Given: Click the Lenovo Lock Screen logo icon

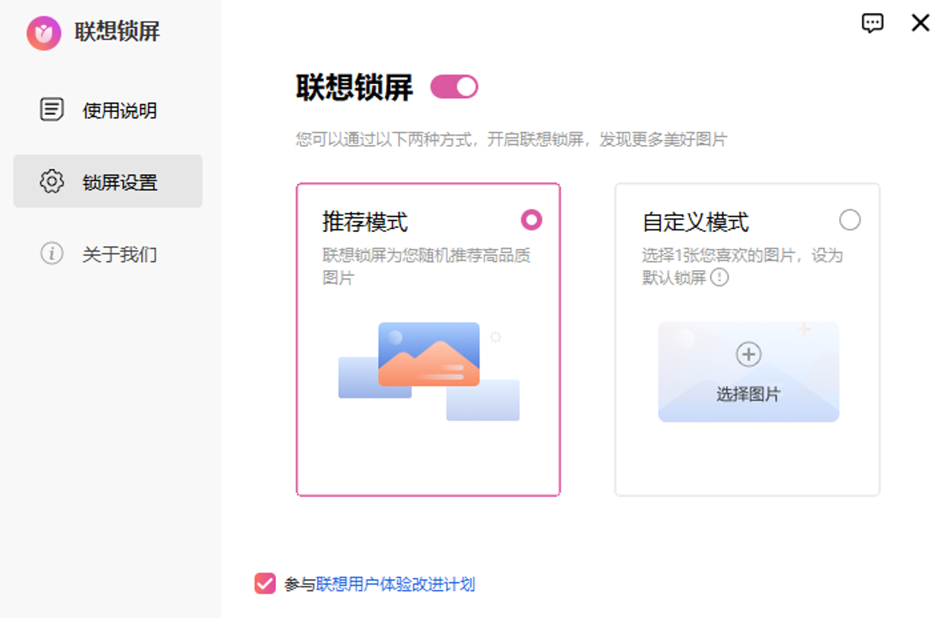Looking at the screenshot, I should point(44,33).
